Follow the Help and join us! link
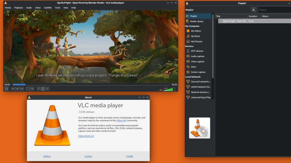This screenshot has width=291, height=163. coord(86,136)
